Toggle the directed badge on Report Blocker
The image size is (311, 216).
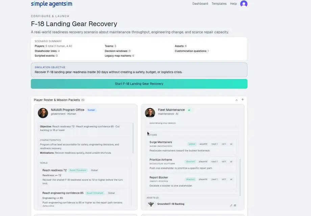pos(190,179)
